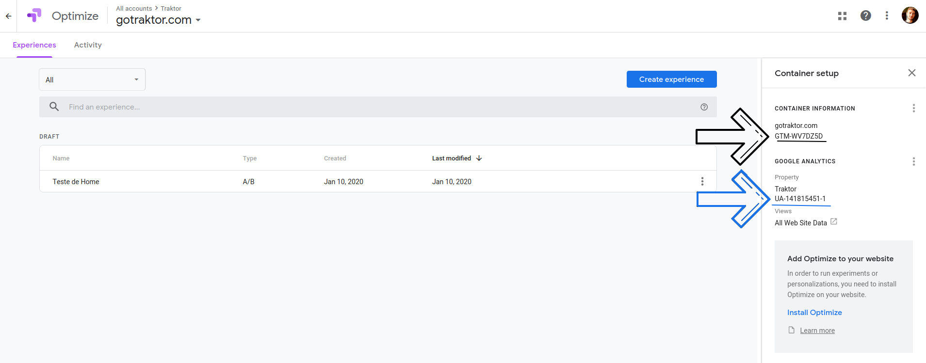The height and width of the screenshot is (363, 926).
Task: Go back using the left arrow
Action: coord(9,16)
